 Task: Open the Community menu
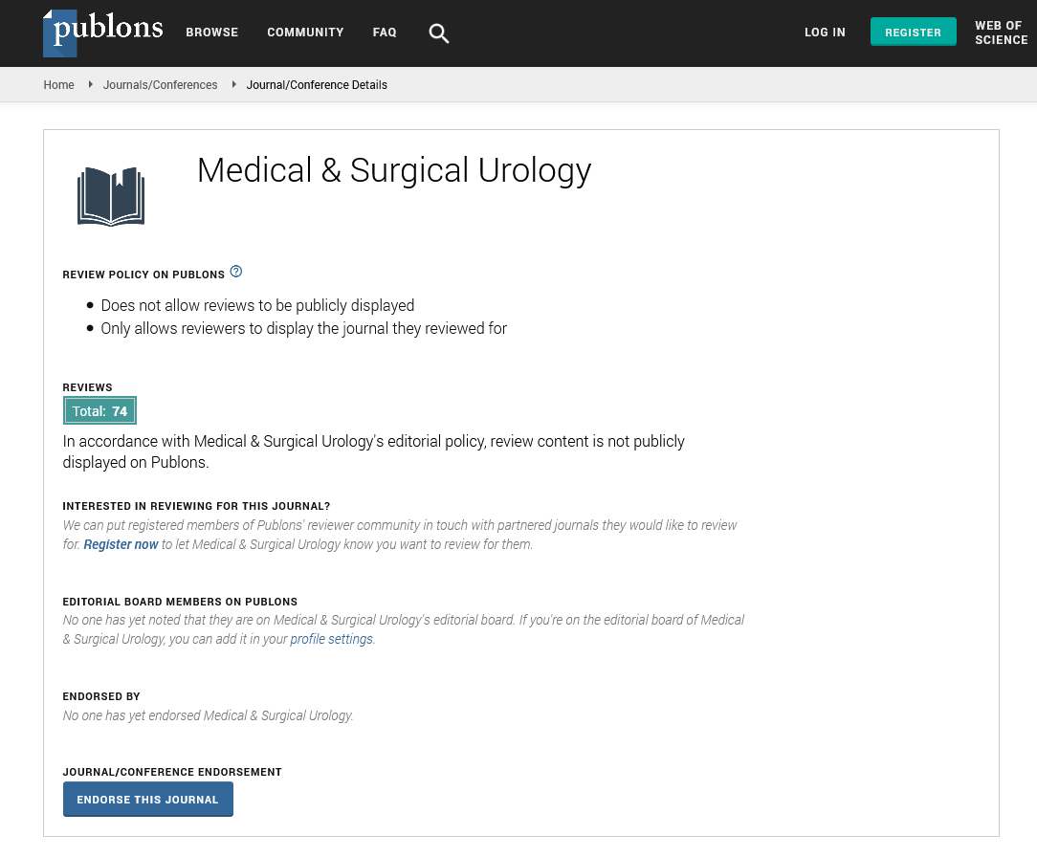pyautogui.click(x=305, y=33)
